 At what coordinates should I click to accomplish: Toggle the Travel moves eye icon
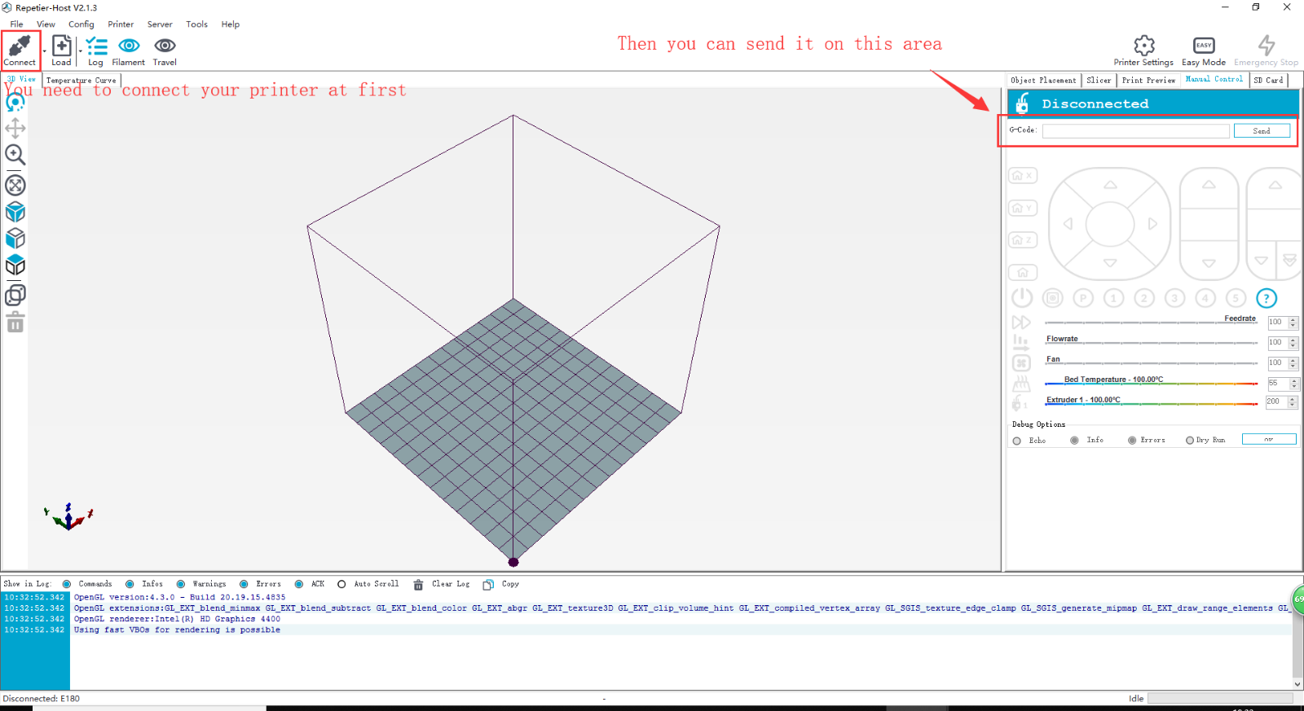[165, 46]
